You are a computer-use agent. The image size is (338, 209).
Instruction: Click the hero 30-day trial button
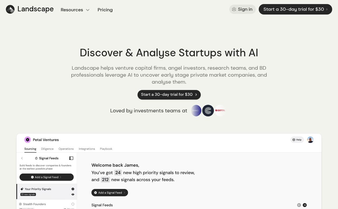click(x=169, y=95)
